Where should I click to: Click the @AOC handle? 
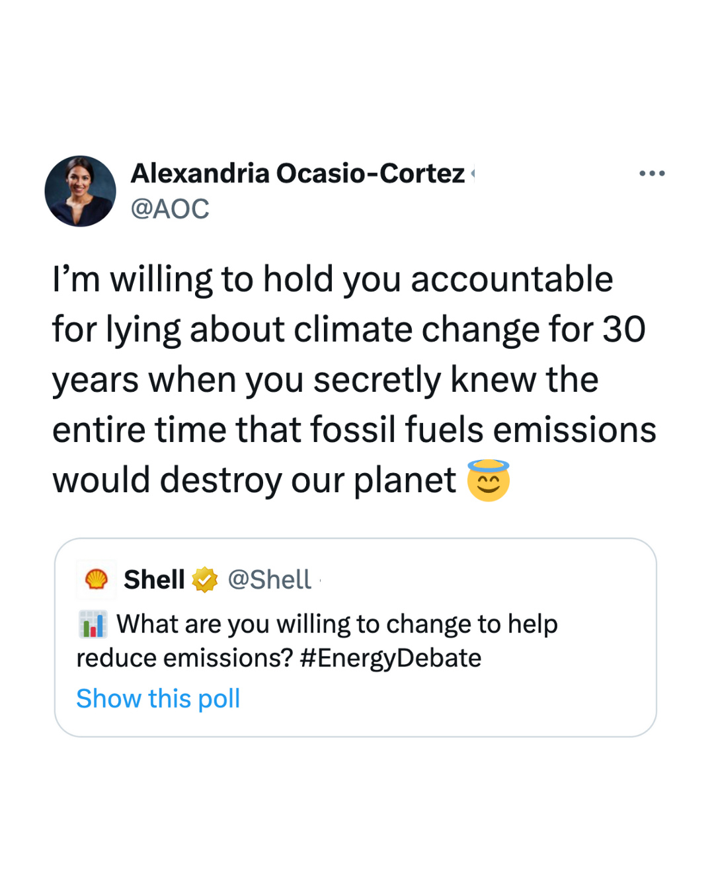(x=170, y=209)
